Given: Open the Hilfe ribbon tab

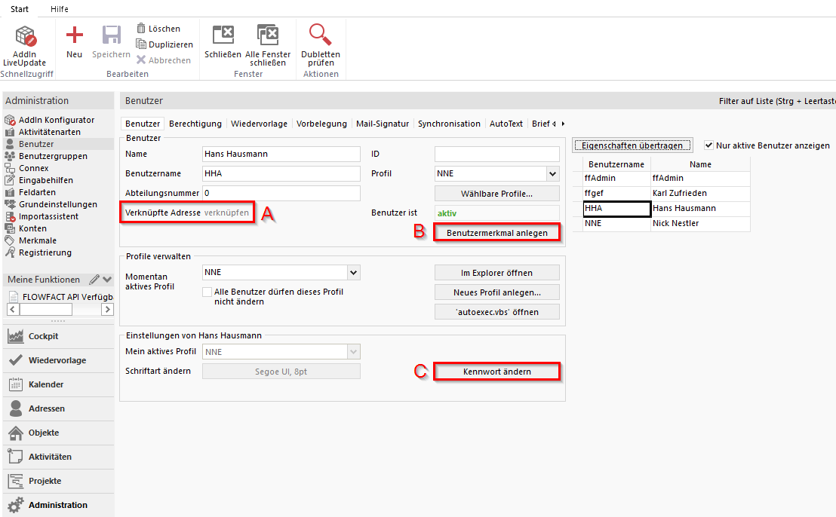Looking at the screenshot, I should click(59, 9).
